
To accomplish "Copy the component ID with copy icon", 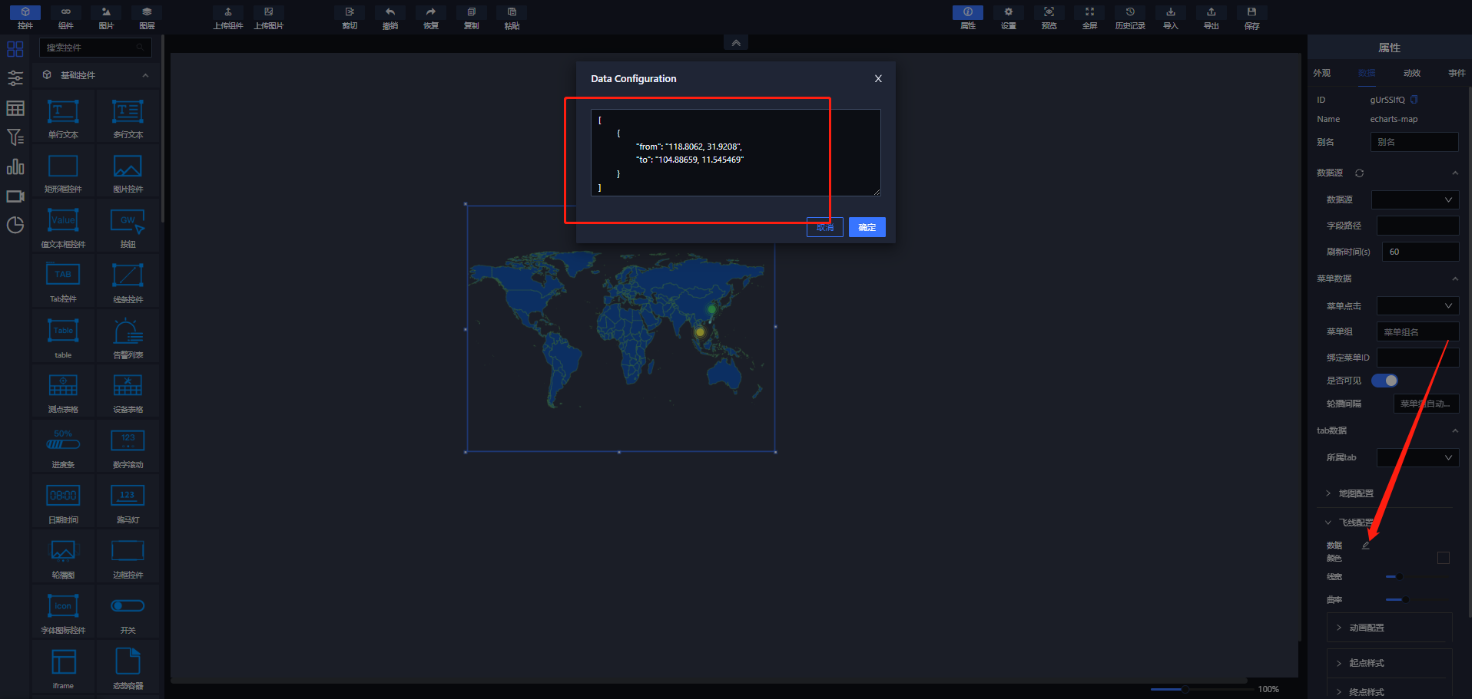I will (1414, 100).
